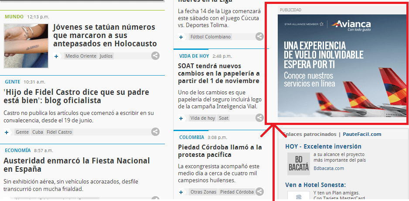Select the Fútbol Colombiano tag
This screenshot has width=409, height=201.
[x=211, y=37]
